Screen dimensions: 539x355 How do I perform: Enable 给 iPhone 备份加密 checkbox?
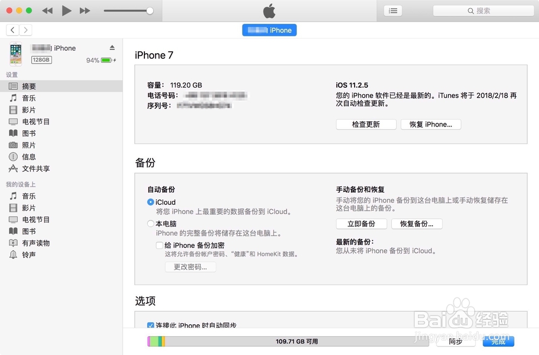coord(159,245)
